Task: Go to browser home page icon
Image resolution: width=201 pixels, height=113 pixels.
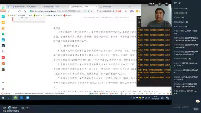Action: (x=25, y=11)
